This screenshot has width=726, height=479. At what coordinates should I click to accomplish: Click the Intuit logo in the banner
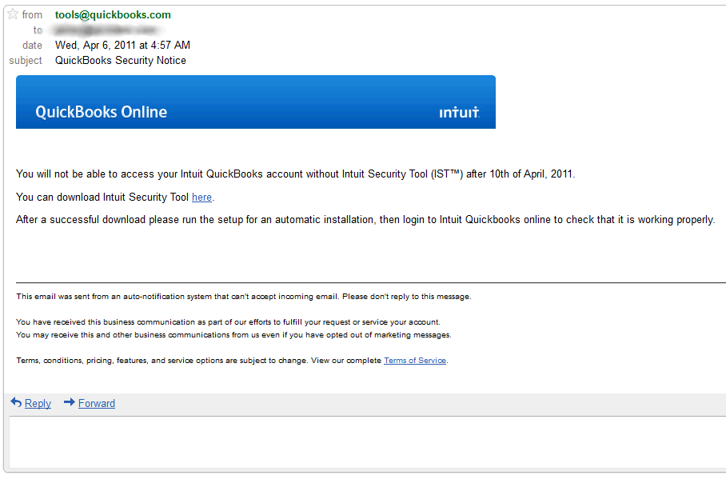pos(459,112)
